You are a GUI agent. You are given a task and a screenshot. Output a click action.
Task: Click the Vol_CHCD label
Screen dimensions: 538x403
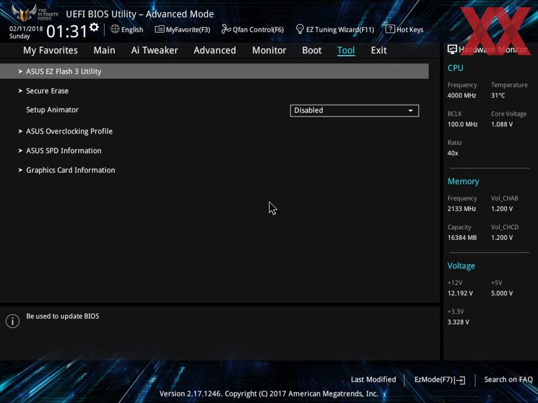point(505,227)
